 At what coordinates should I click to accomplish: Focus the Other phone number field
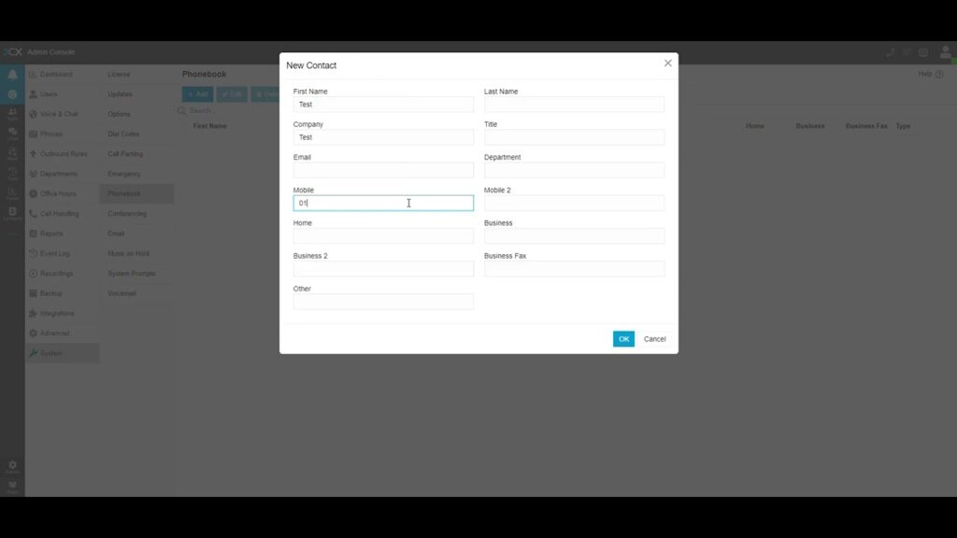pyautogui.click(x=383, y=302)
